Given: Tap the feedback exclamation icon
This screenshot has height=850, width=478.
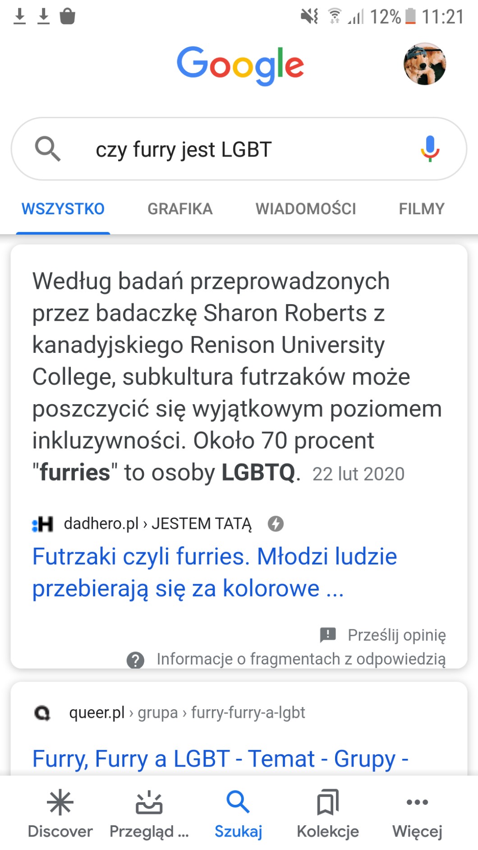Looking at the screenshot, I should 328,634.
